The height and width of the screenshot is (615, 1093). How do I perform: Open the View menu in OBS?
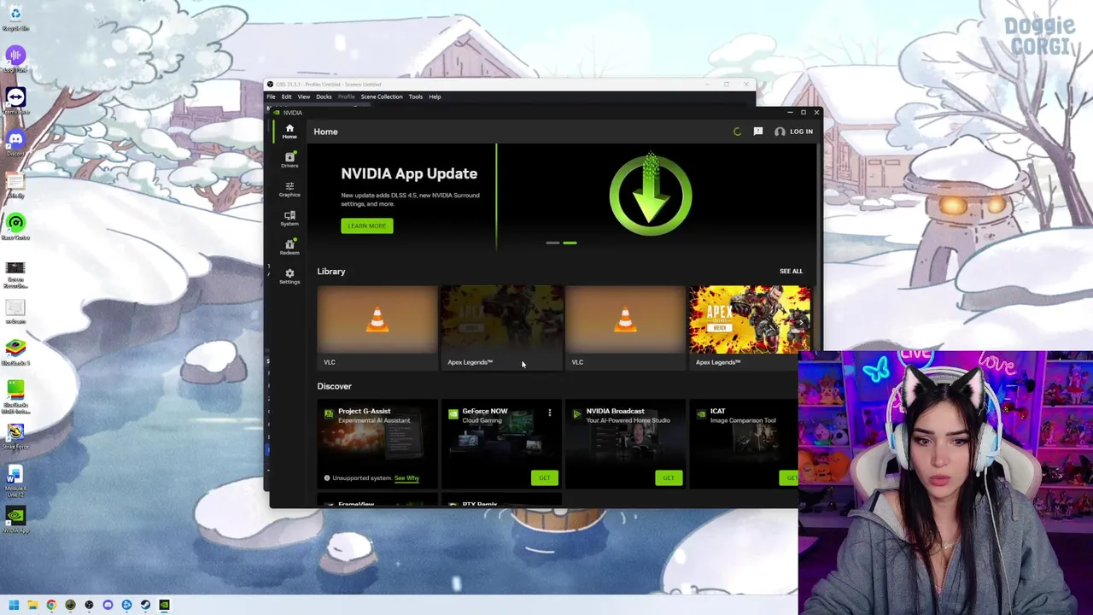point(304,97)
